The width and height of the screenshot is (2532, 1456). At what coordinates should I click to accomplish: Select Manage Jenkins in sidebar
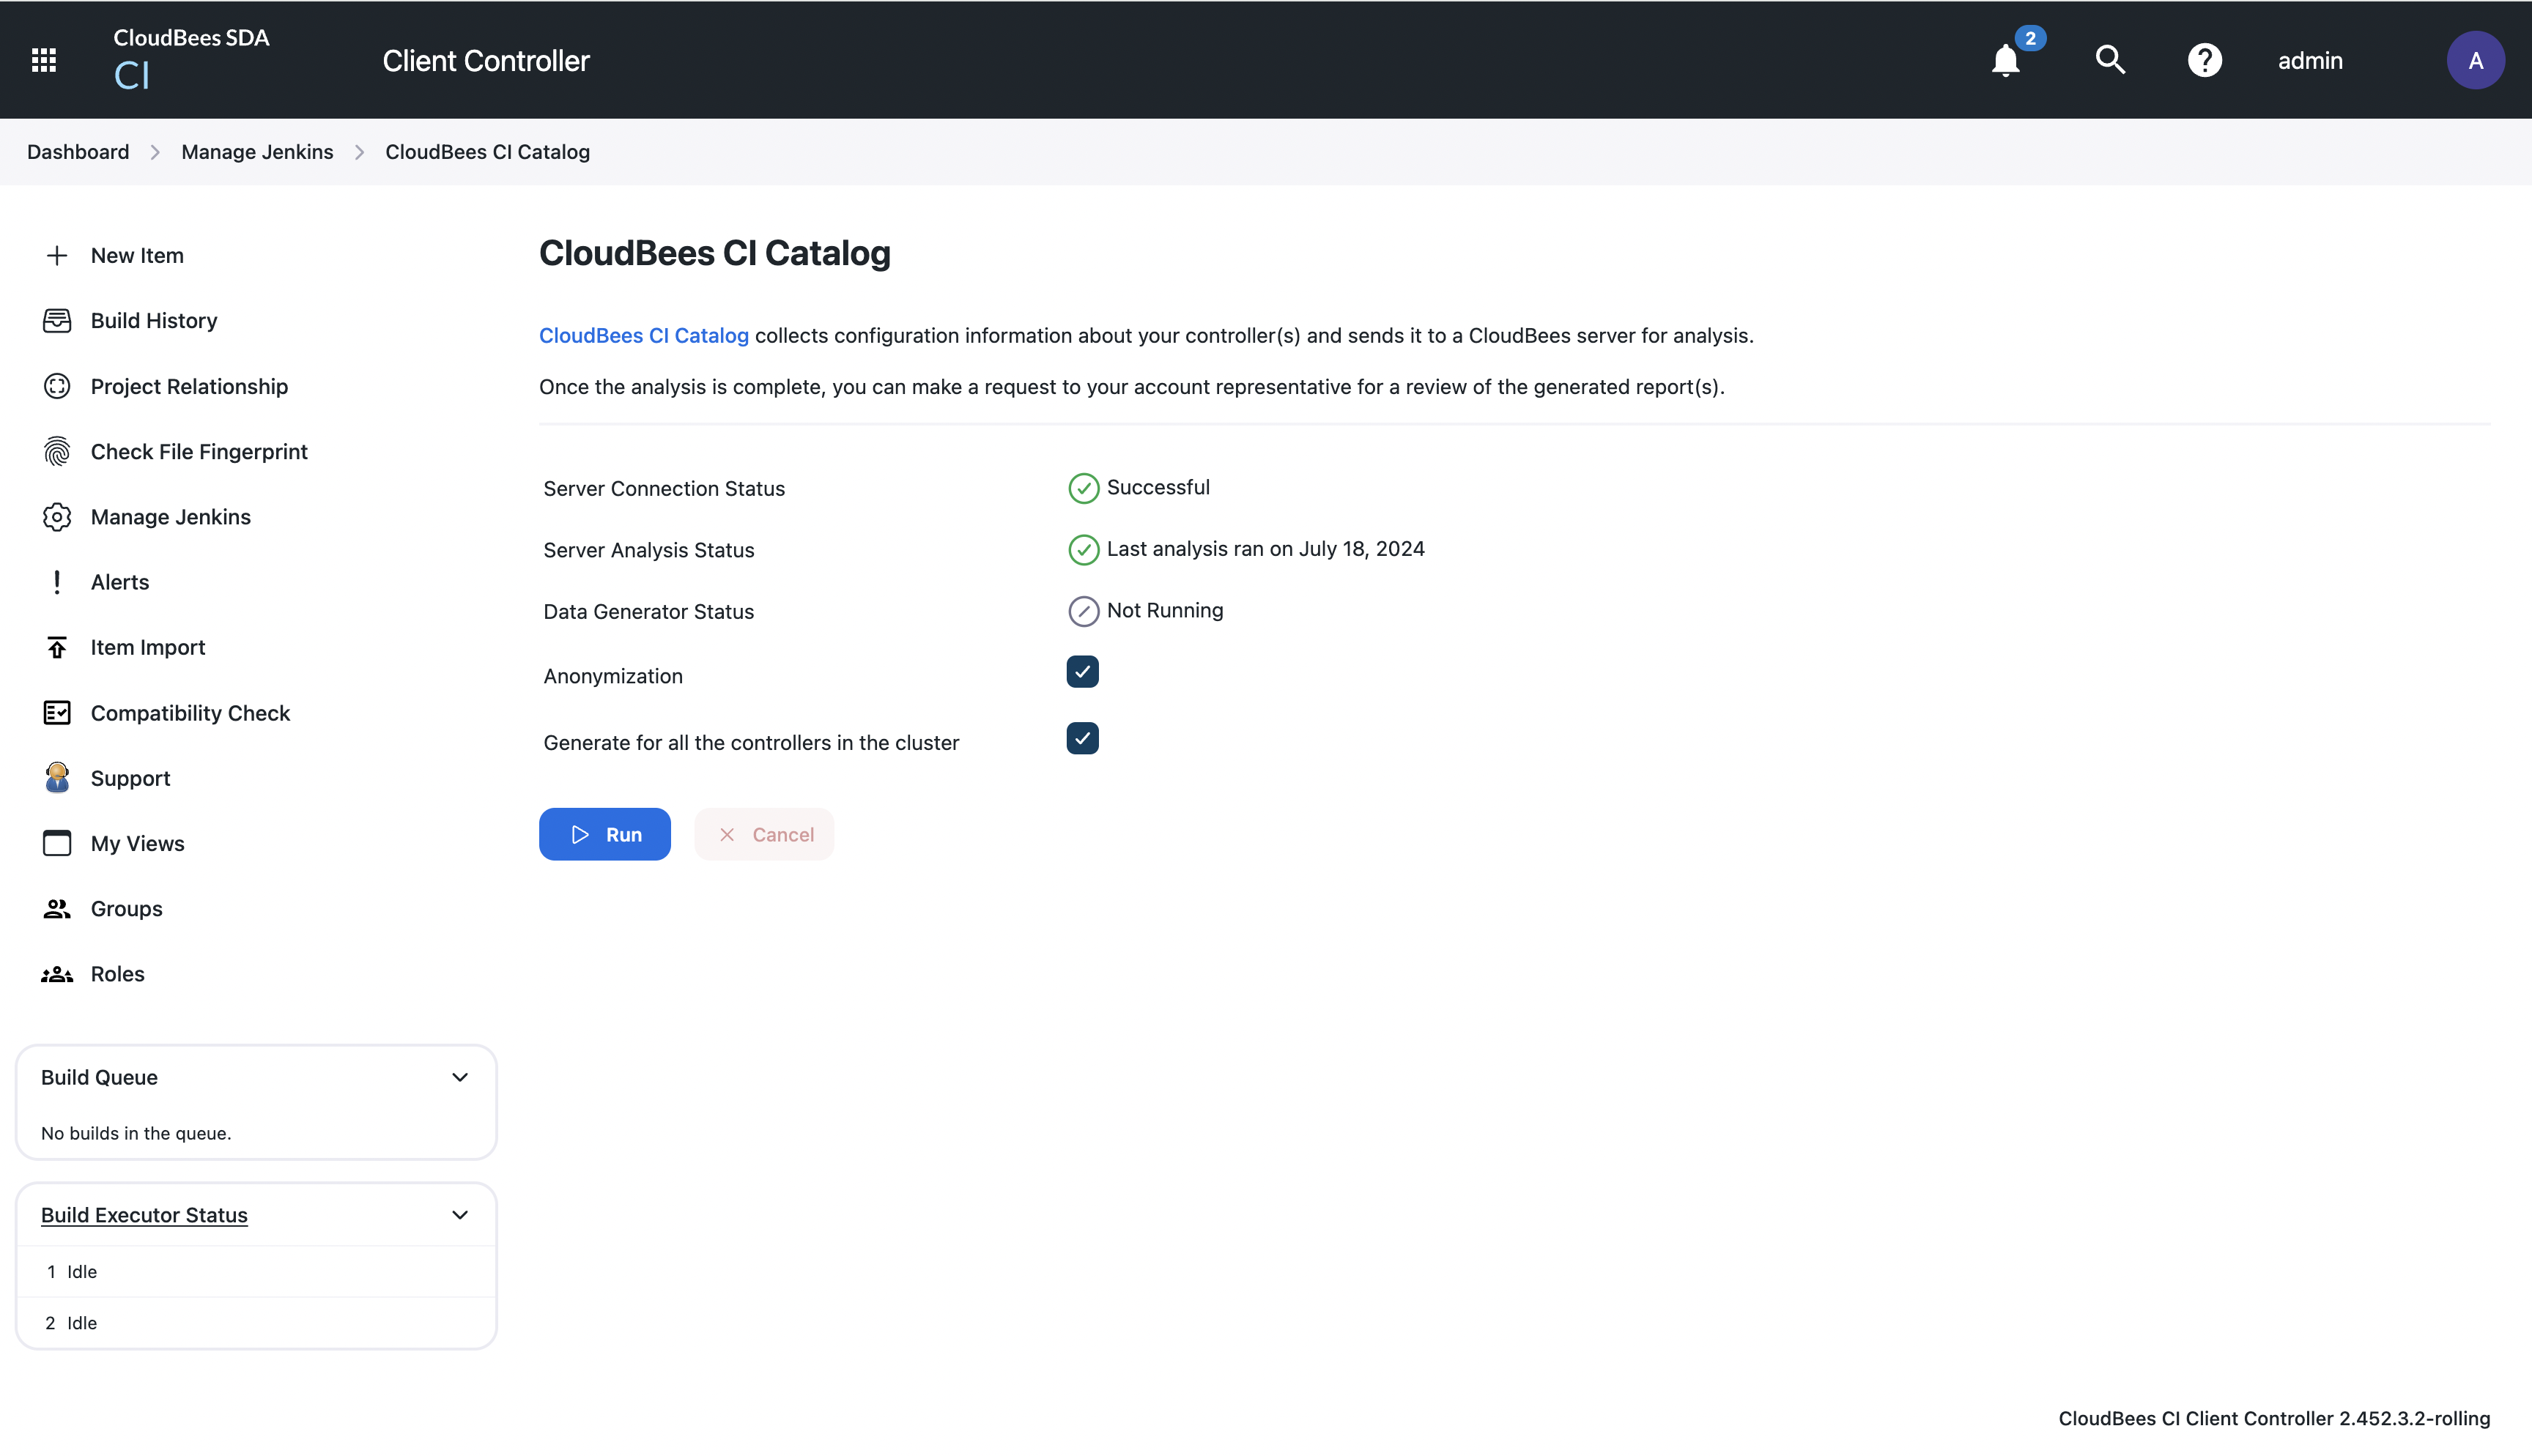(x=171, y=516)
